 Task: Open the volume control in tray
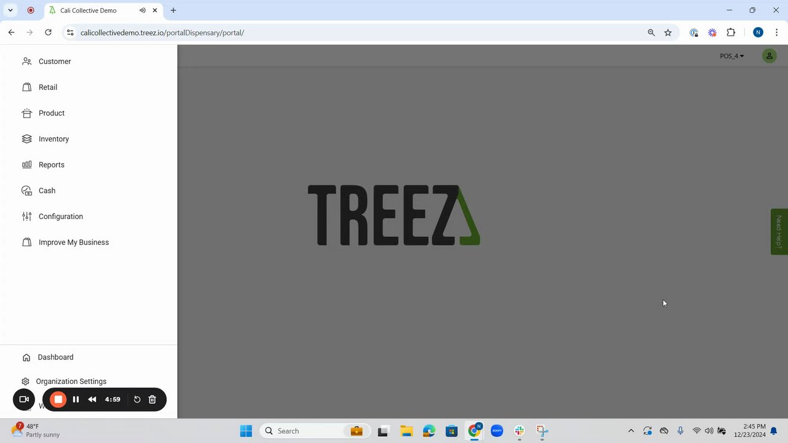[709, 431]
